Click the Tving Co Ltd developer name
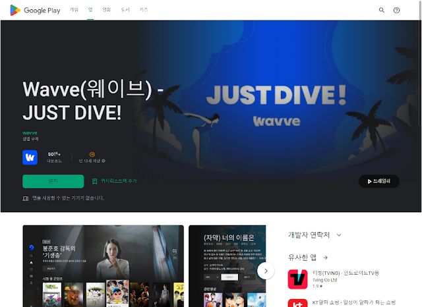The height and width of the screenshot is (307, 422). pos(325,280)
